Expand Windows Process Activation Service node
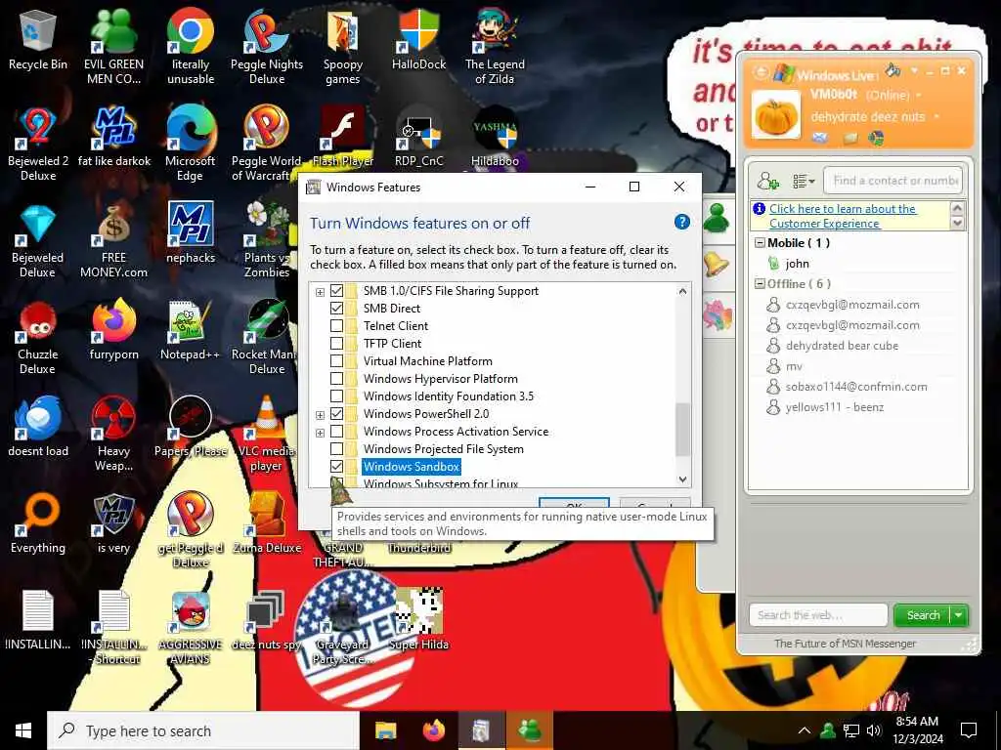Screen dimensions: 1001x750 click(320, 433)
